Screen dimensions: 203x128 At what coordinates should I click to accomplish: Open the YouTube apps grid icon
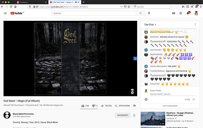point(181,13)
